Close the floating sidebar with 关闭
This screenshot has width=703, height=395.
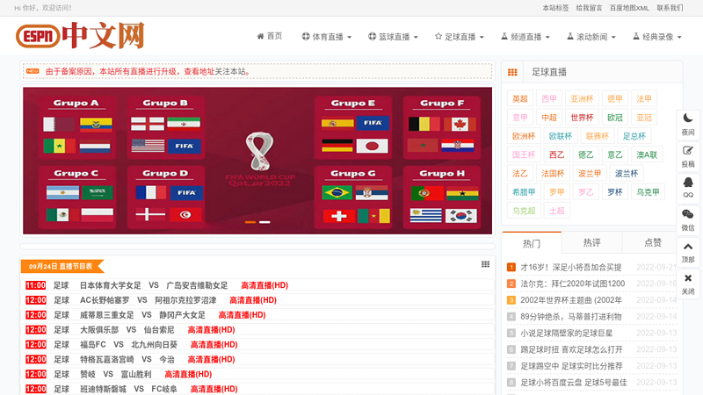[x=688, y=284]
